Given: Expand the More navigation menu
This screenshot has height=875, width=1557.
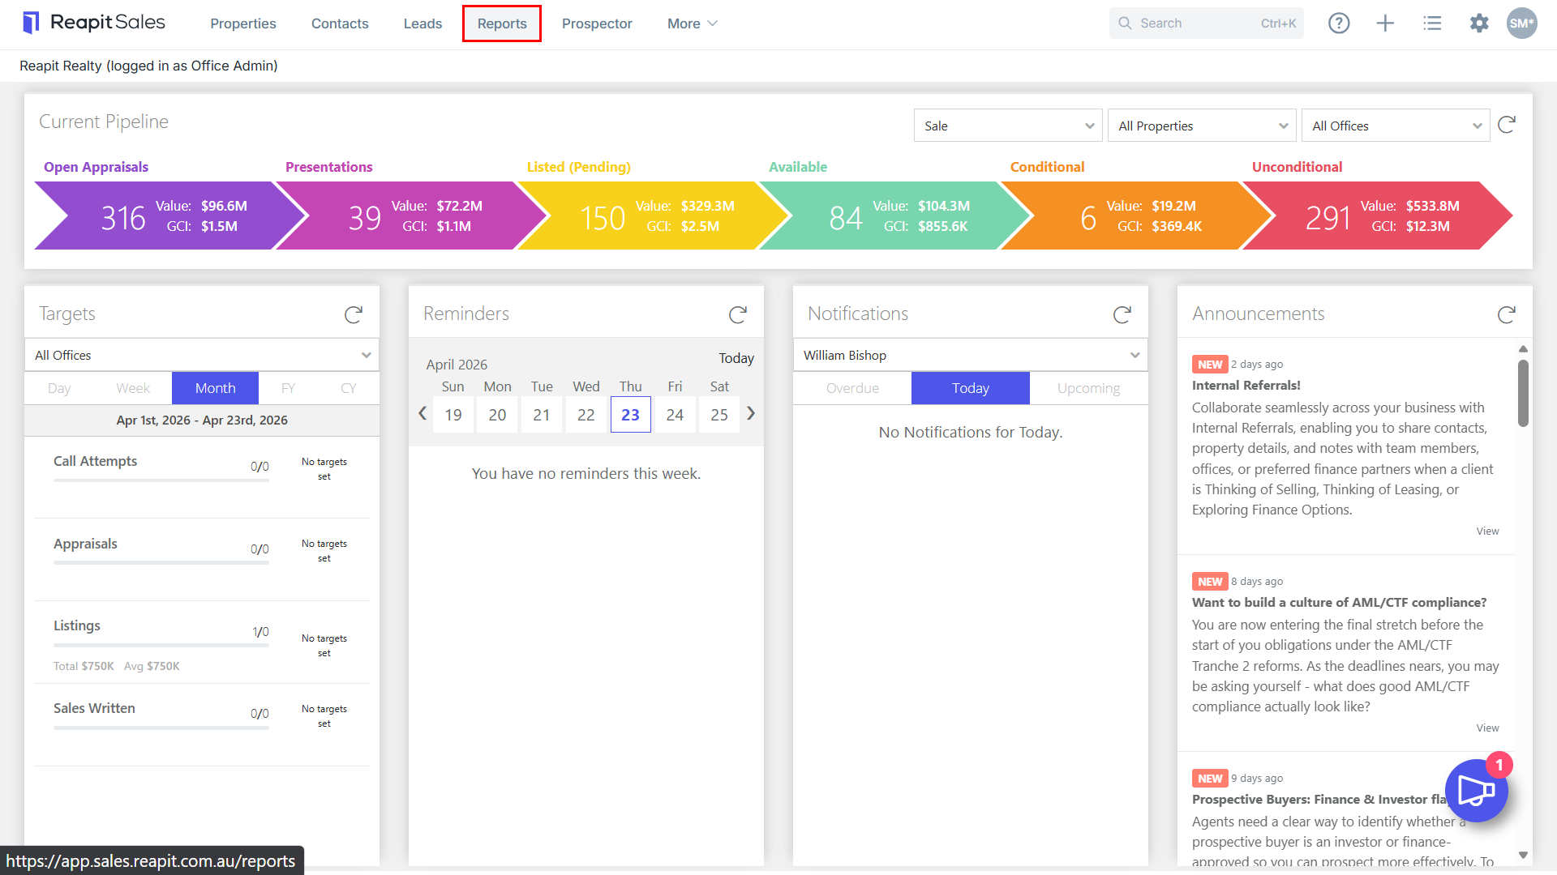Looking at the screenshot, I should pyautogui.click(x=692, y=23).
